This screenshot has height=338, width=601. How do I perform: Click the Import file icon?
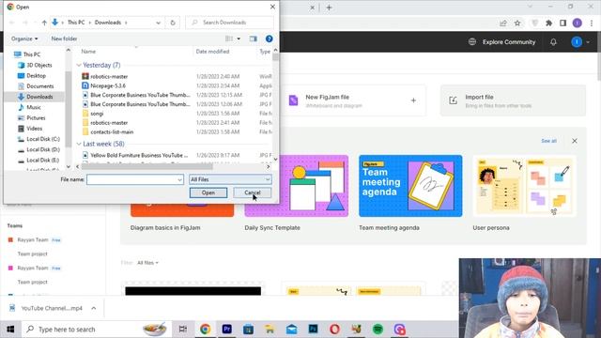click(453, 100)
